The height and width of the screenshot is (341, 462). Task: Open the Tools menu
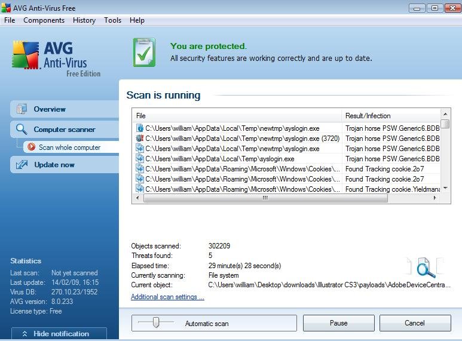tap(112, 20)
